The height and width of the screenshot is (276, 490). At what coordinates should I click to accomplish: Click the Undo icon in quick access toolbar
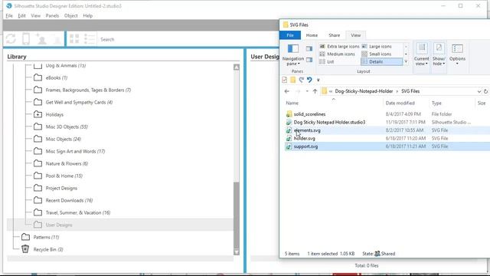click(309, 80)
